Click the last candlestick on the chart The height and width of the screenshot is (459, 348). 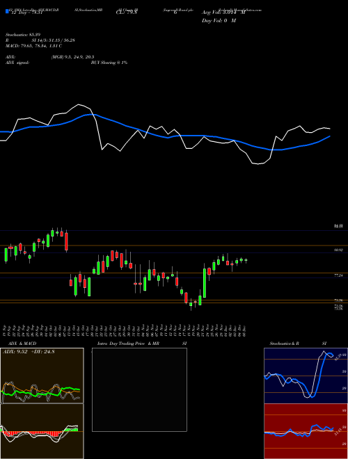246,260
